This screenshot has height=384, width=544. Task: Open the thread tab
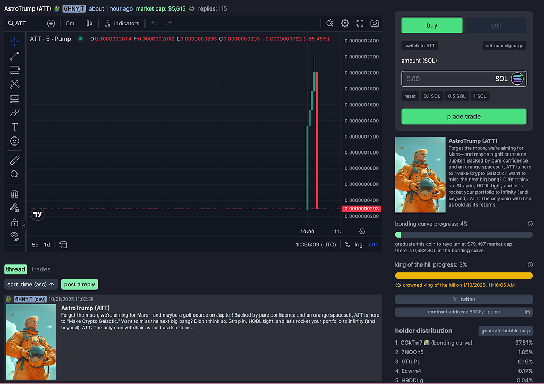pos(15,269)
